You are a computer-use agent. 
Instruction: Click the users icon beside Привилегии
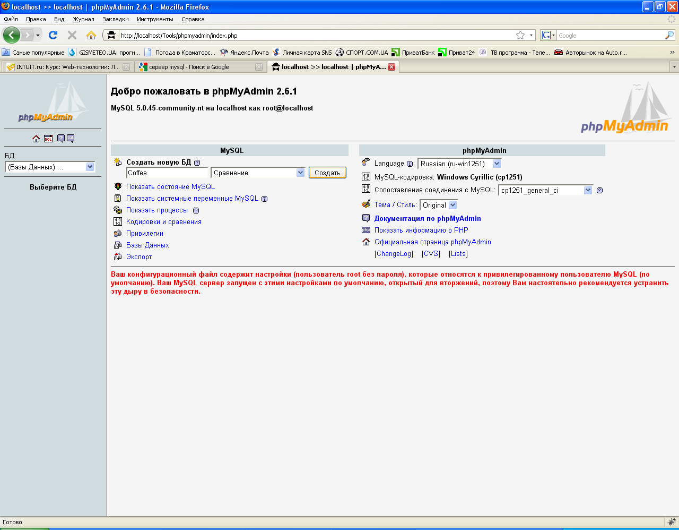tap(118, 233)
